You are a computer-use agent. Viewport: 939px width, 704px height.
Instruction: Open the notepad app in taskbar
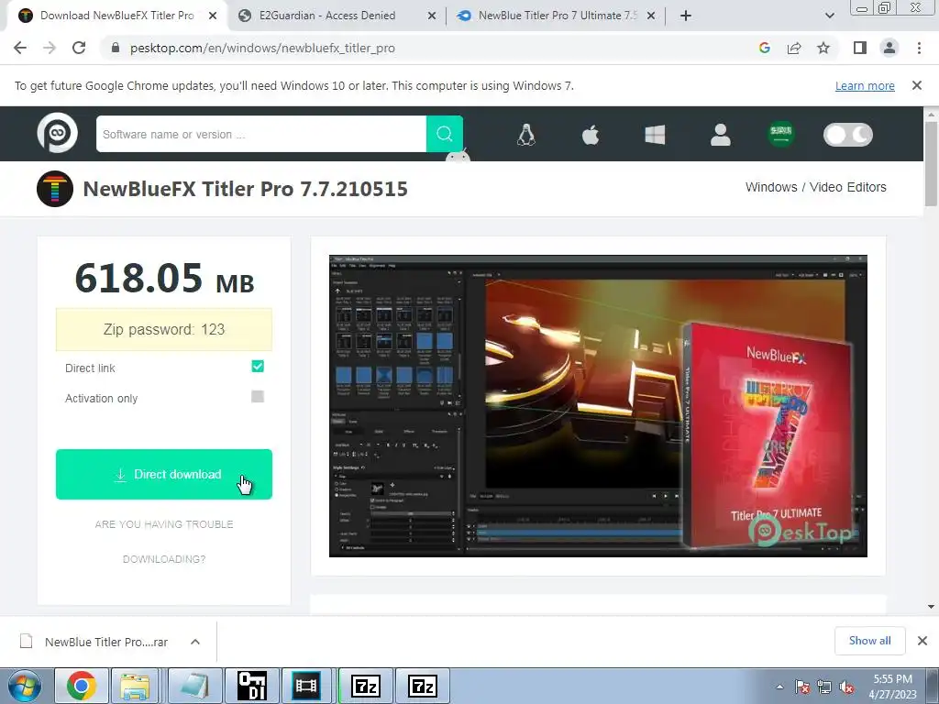coord(195,686)
